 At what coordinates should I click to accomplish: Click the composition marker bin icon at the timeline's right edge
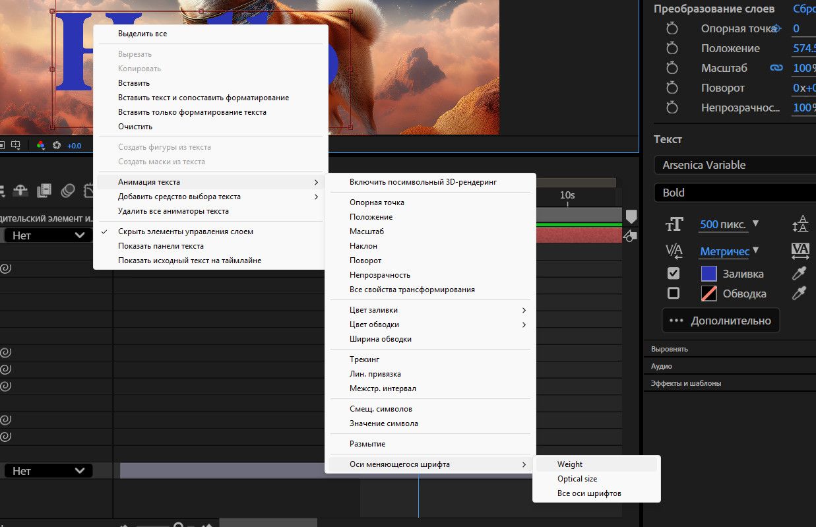[631, 216]
